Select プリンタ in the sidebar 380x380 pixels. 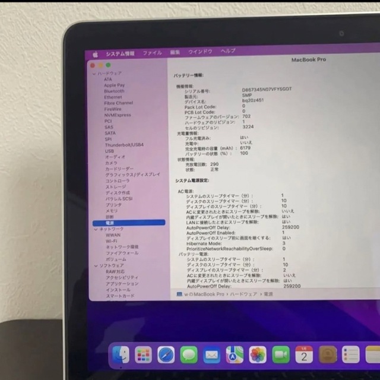[x=113, y=205]
